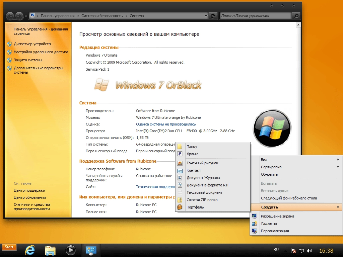
Task: Click the gadgets icon beside "Гаджеты"
Action: point(254,224)
